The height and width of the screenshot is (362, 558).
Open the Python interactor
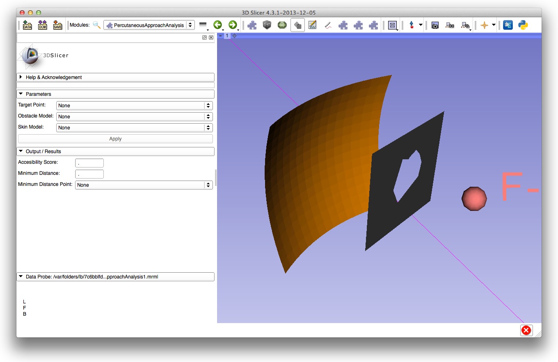coord(523,25)
